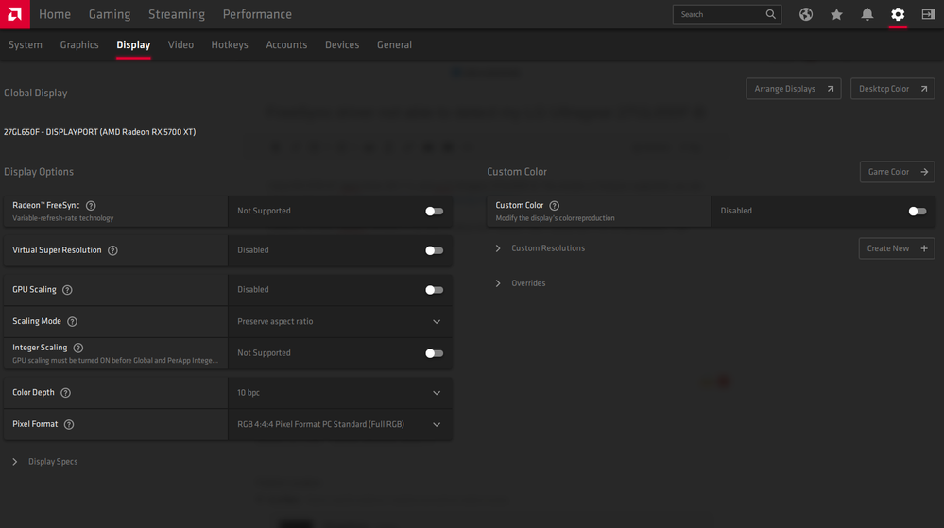Click the Custom Color section heading
This screenshot has height=528, width=944.
[517, 172]
